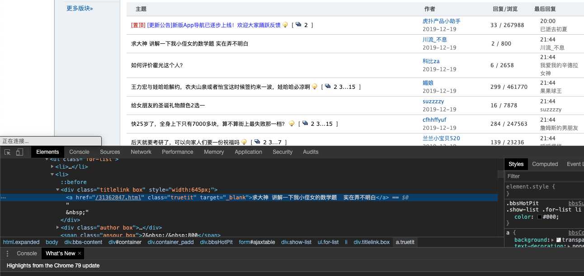Select html.expanded in the breadcrumb bar
Screen dimensions: 584x276
(21, 242)
